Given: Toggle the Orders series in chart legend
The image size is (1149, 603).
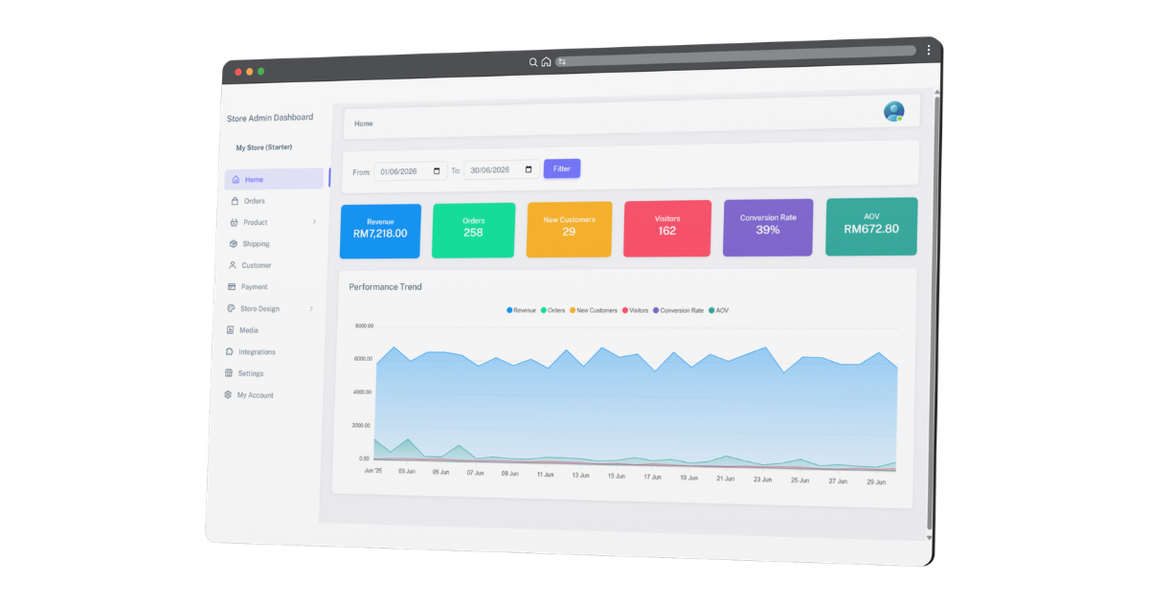Looking at the screenshot, I should [553, 310].
